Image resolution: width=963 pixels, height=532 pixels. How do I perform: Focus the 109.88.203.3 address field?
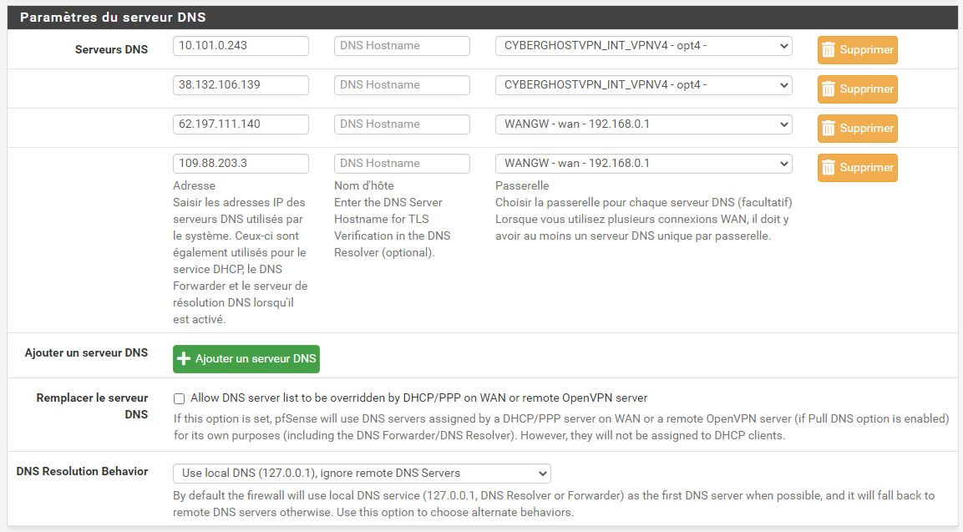click(241, 164)
